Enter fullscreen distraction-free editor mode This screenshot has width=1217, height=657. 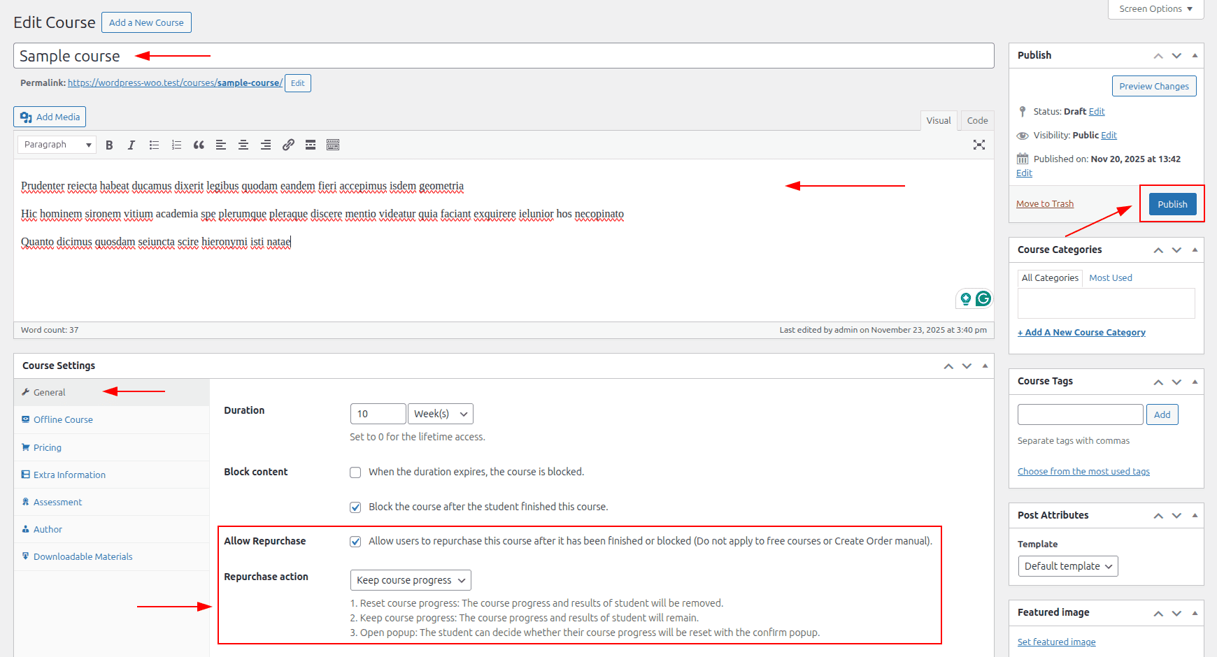[979, 145]
